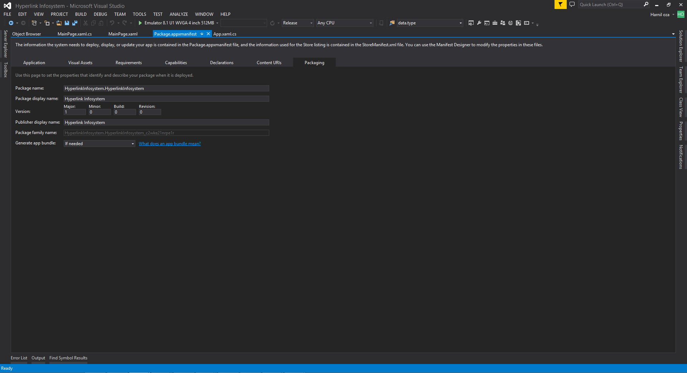Open the Properties Window wrench icon
Image resolution: width=687 pixels, height=373 pixels.
point(479,23)
